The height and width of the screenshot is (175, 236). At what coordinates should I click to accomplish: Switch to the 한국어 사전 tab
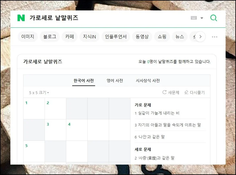point(84,81)
